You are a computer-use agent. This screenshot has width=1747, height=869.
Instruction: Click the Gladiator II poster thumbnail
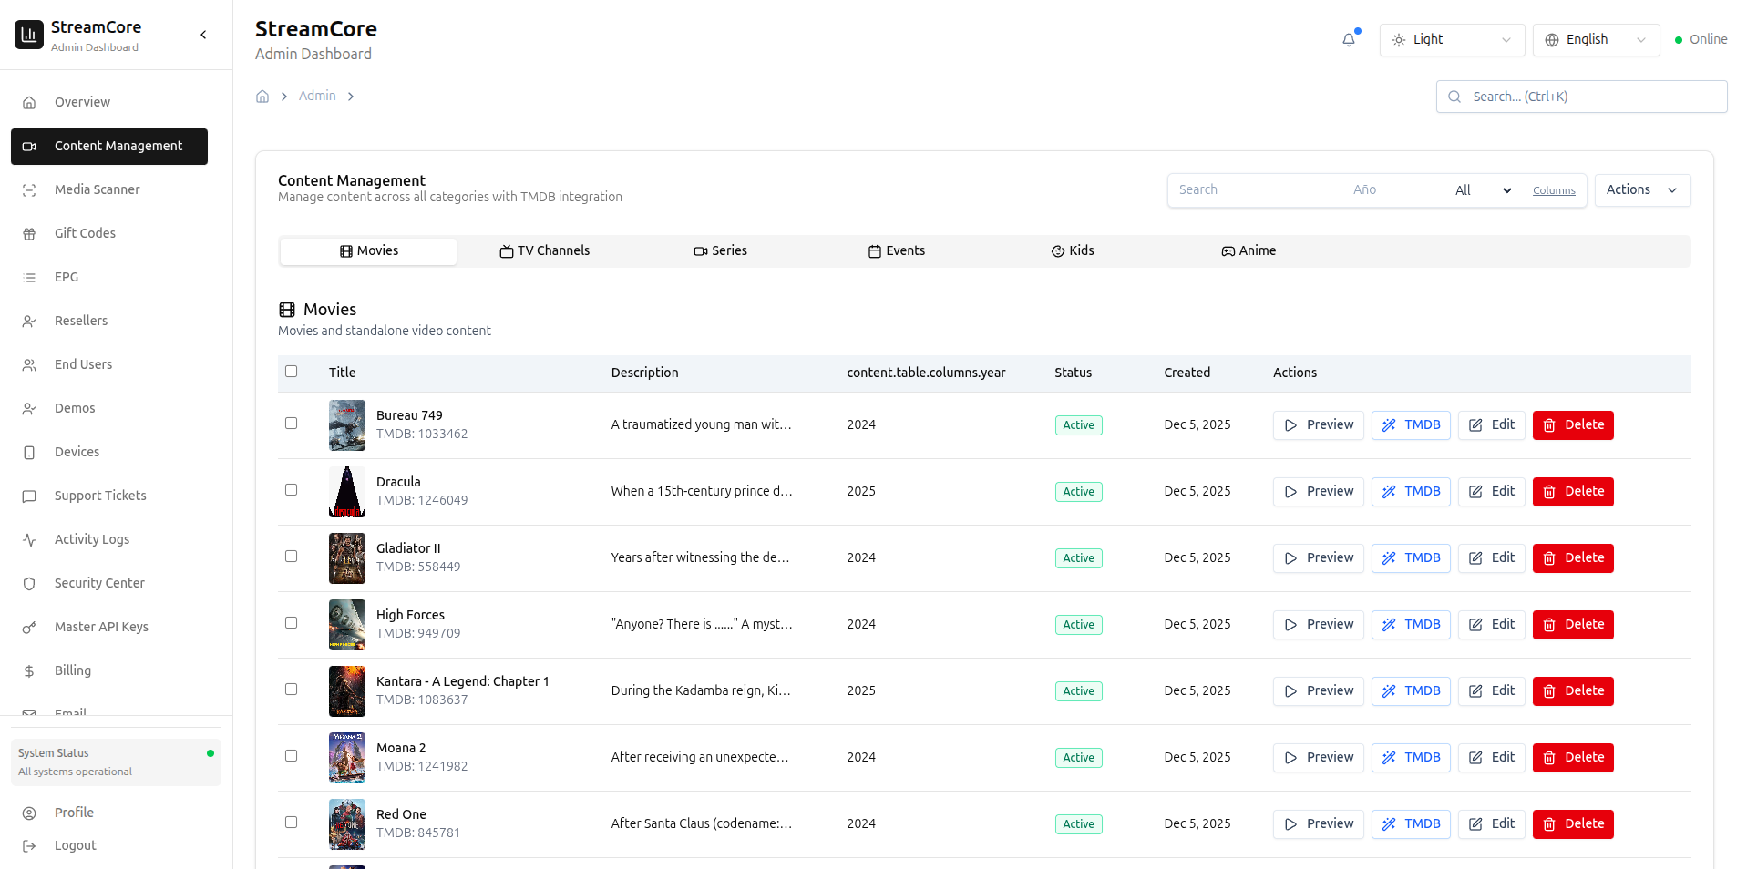(x=347, y=558)
